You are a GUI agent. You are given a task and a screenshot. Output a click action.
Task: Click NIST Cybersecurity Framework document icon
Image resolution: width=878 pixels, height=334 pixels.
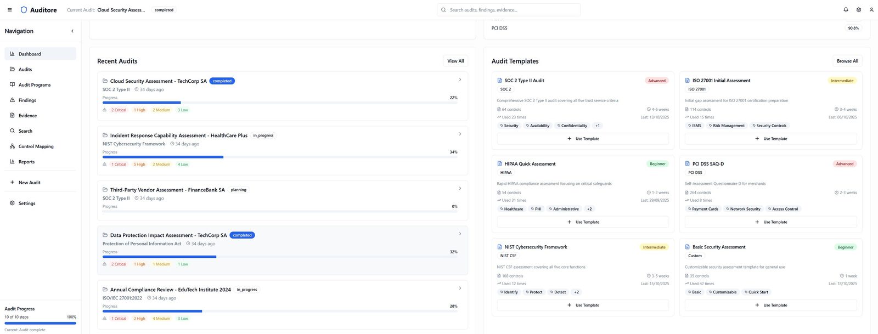click(x=499, y=247)
